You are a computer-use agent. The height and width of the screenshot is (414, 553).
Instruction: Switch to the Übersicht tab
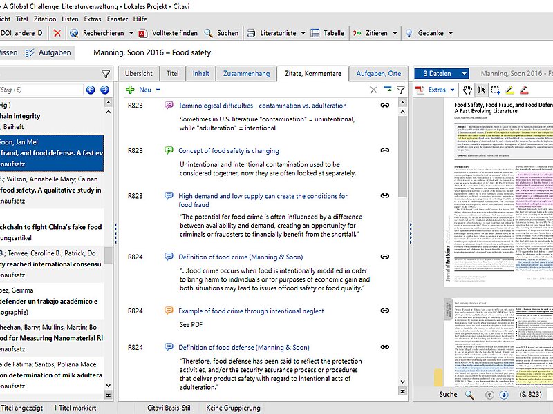[139, 74]
